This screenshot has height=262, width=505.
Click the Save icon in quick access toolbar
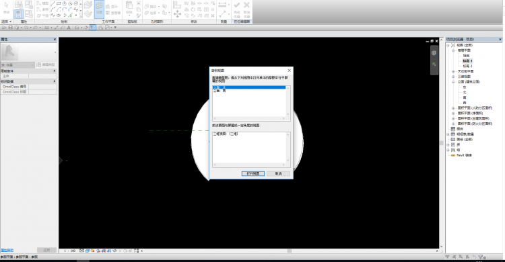pos(11,28)
